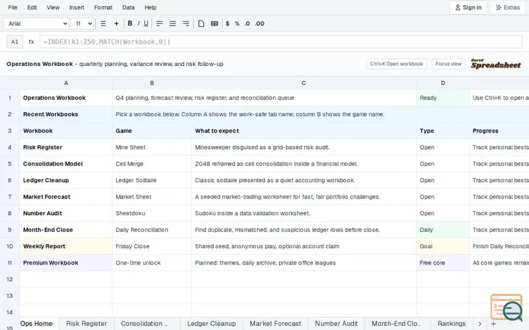Switch to the Rankings sheet tab
Viewport: 529px width, 330px height.
452,323
